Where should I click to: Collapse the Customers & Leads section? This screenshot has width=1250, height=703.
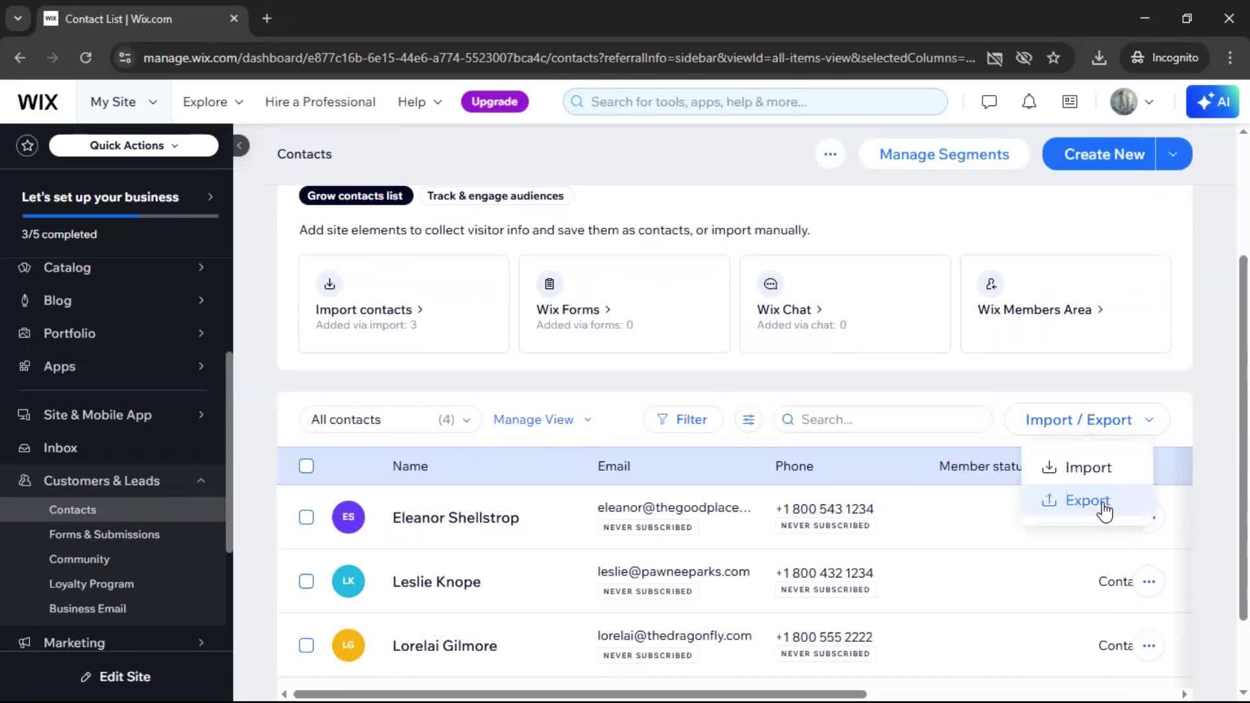(201, 481)
